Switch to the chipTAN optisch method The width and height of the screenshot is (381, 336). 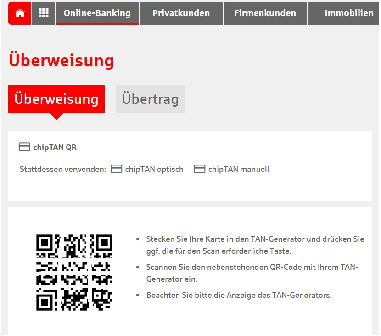[x=154, y=169]
